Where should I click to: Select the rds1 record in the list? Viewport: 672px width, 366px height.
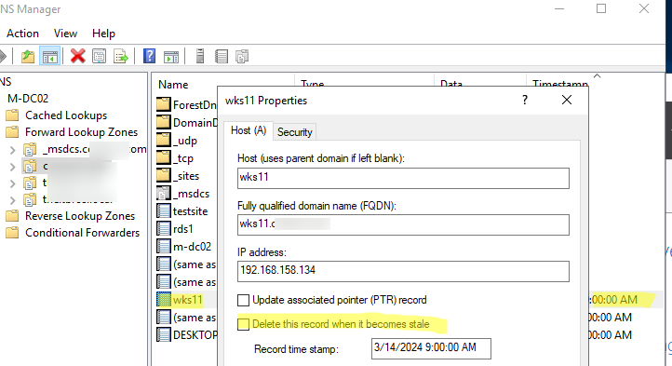183,229
